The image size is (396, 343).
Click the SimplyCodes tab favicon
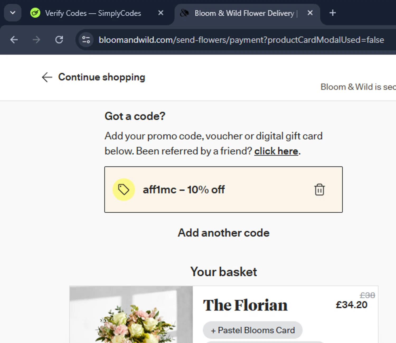[35, 13]
